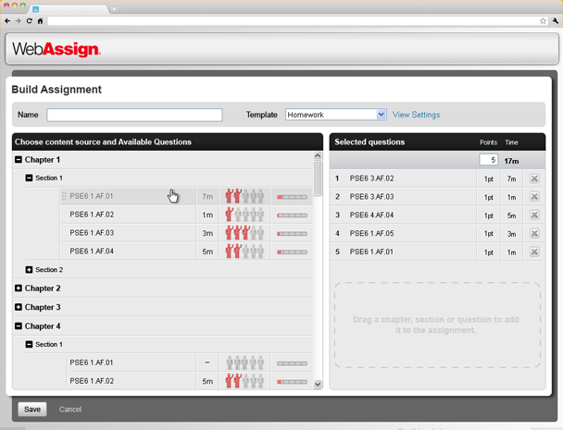Open the Template Homework dropdown

pyautogui.click(x=381, y=115)
